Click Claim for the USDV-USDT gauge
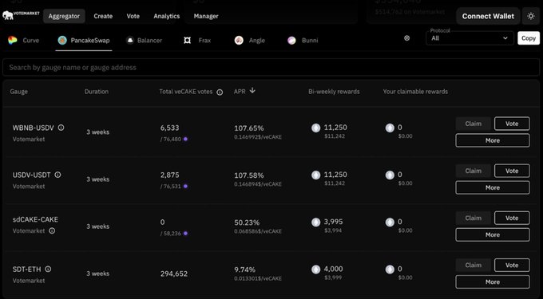The width and height of the screenshot is (543, 299). point(474,171)
